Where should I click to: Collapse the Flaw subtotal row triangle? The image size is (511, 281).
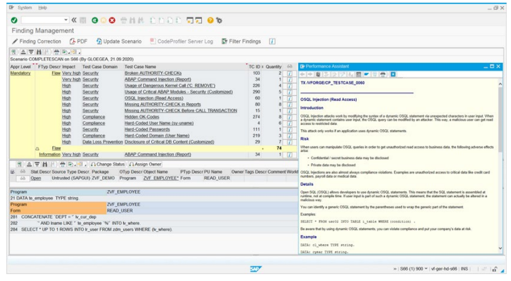tap(37, 148)
